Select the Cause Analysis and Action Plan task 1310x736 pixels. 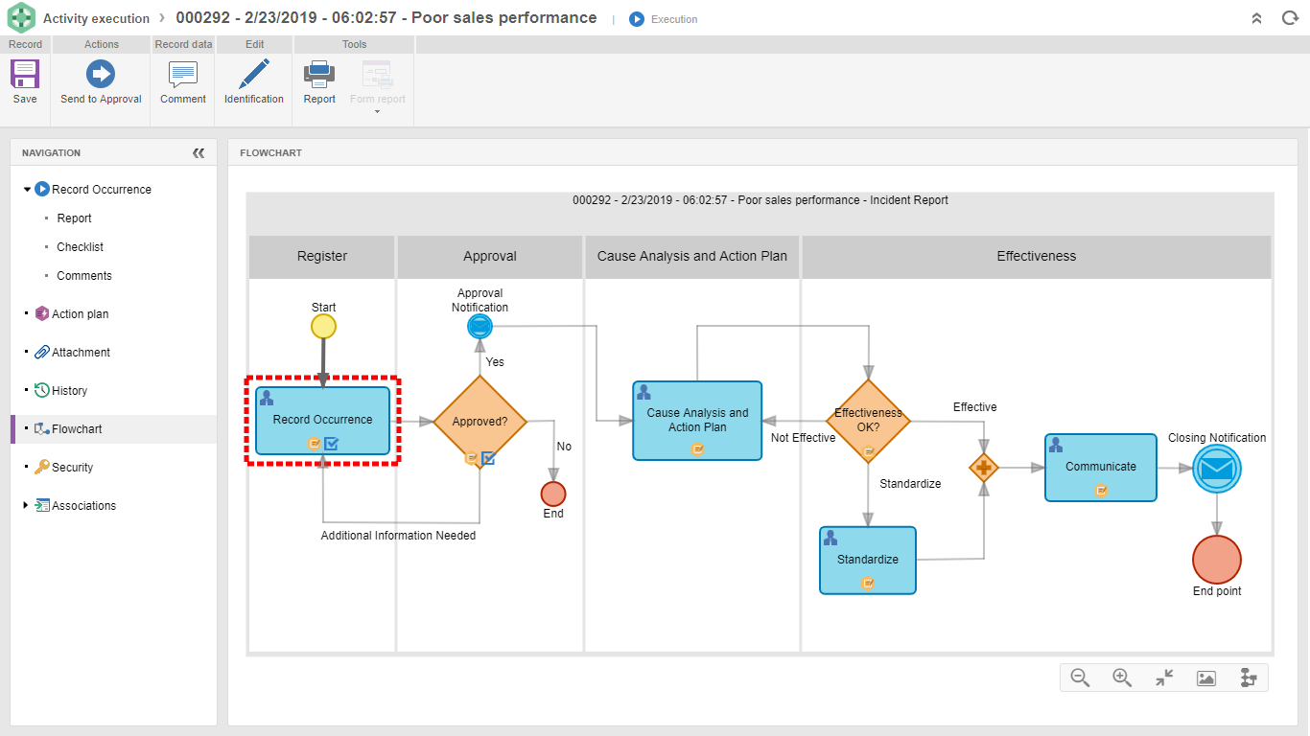point(697,421)
